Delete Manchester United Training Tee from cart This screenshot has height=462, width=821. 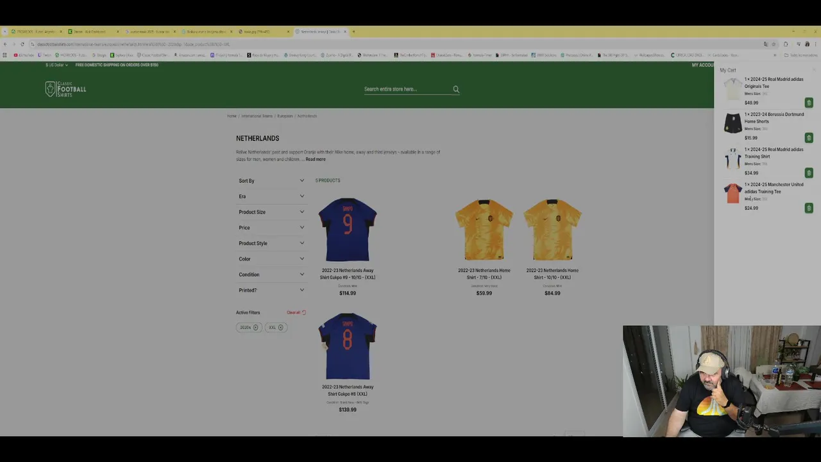click(809, 208)
